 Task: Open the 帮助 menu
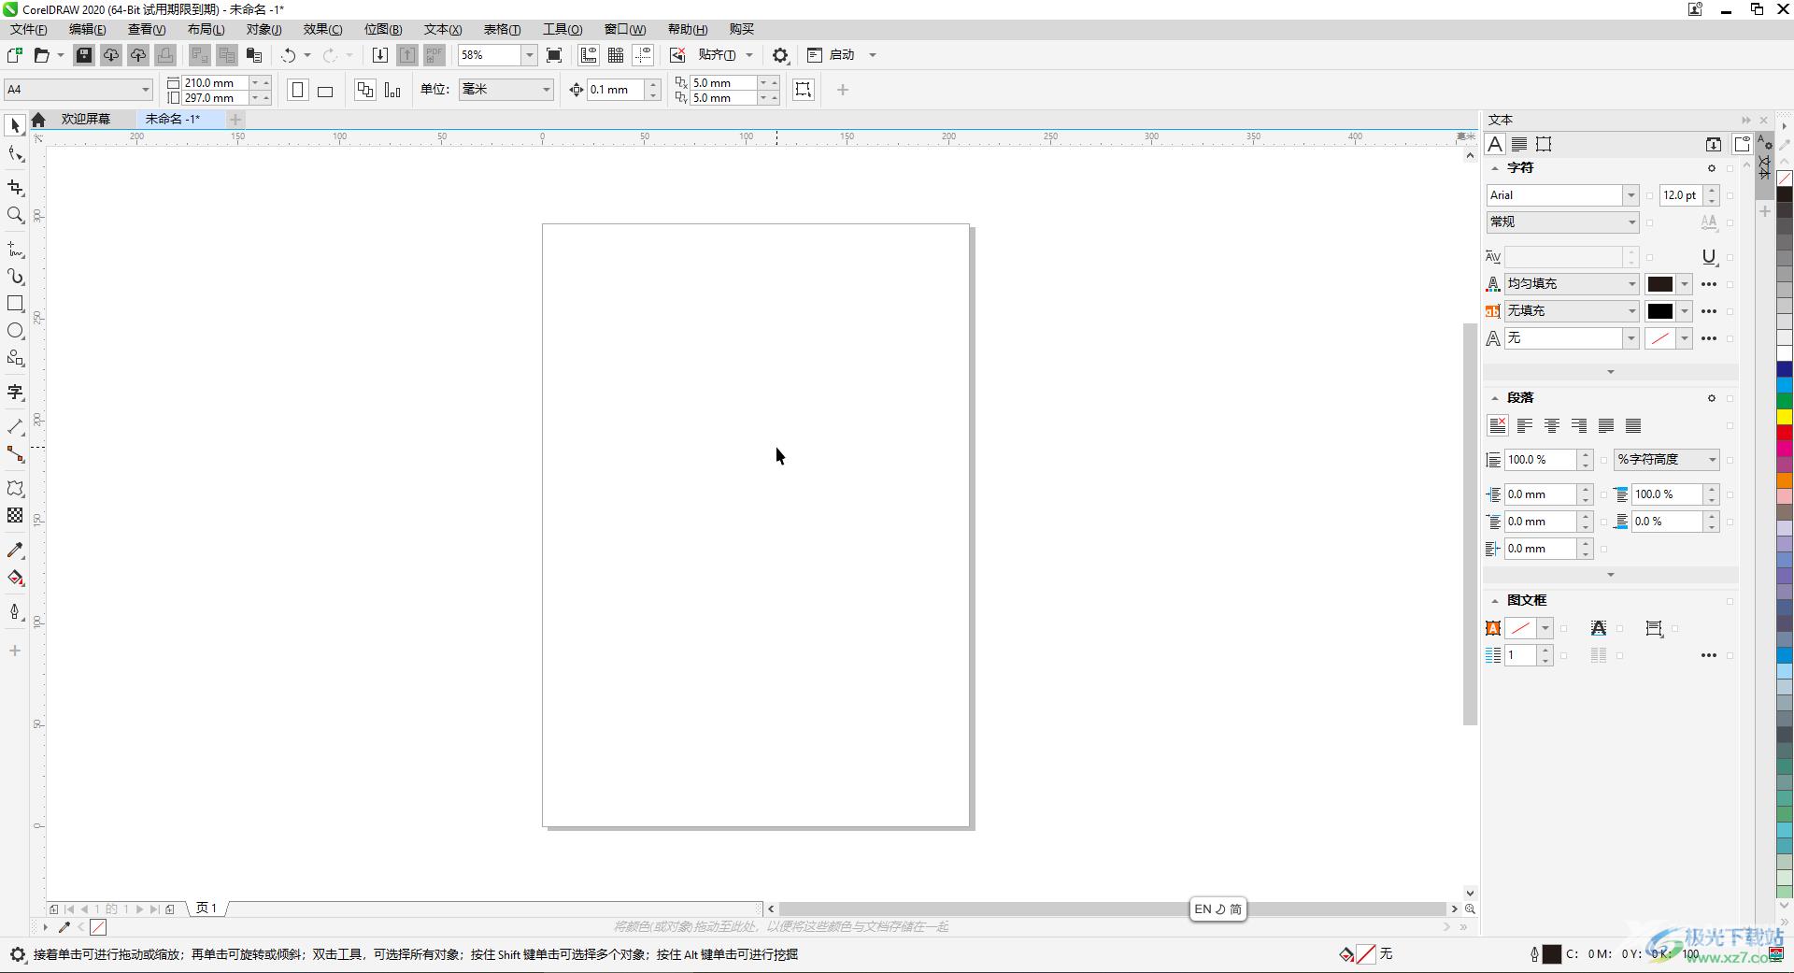coord(688,29)
